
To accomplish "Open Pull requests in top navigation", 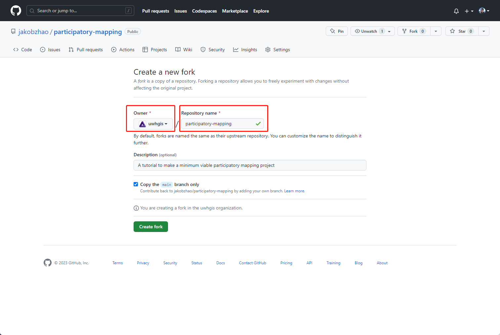I will pos(155,11).
